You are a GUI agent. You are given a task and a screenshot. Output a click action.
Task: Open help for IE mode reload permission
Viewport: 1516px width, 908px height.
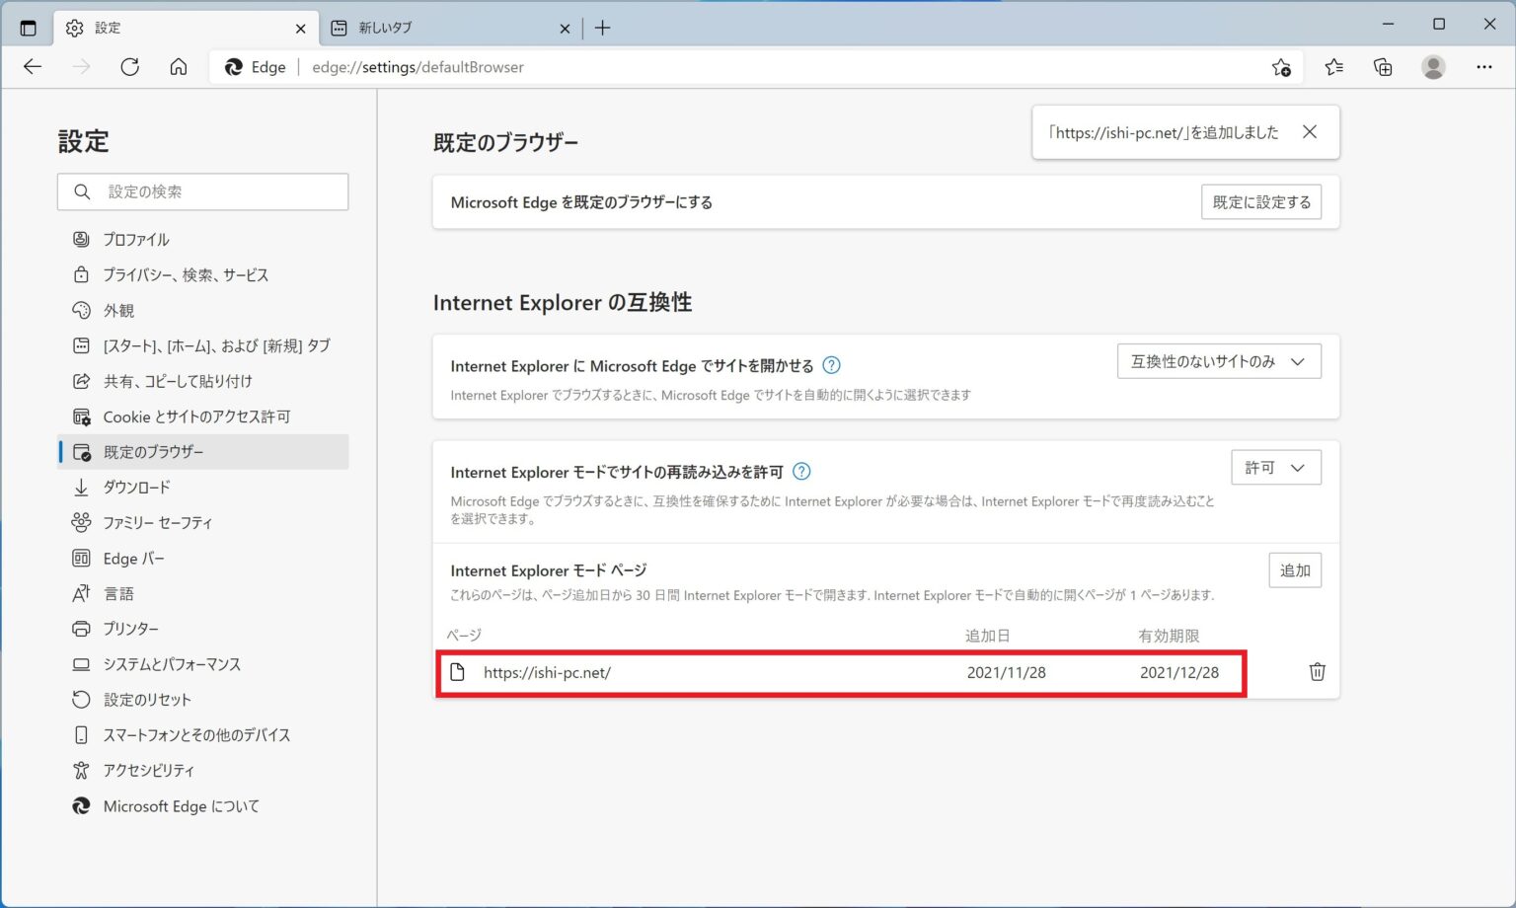(801, 472)
